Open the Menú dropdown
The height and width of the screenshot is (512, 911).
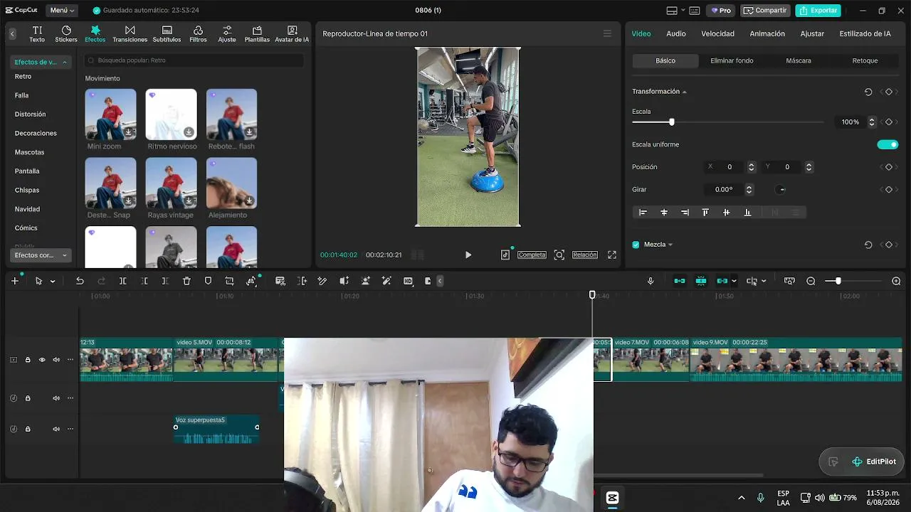63,11
